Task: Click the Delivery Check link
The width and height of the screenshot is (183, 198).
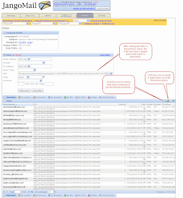Action: [x=91, y=24]
